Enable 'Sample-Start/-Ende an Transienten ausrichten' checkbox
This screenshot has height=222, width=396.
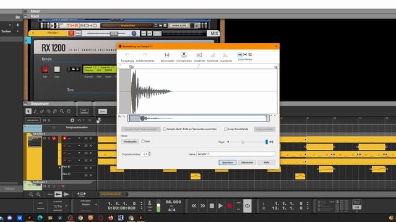165,129
